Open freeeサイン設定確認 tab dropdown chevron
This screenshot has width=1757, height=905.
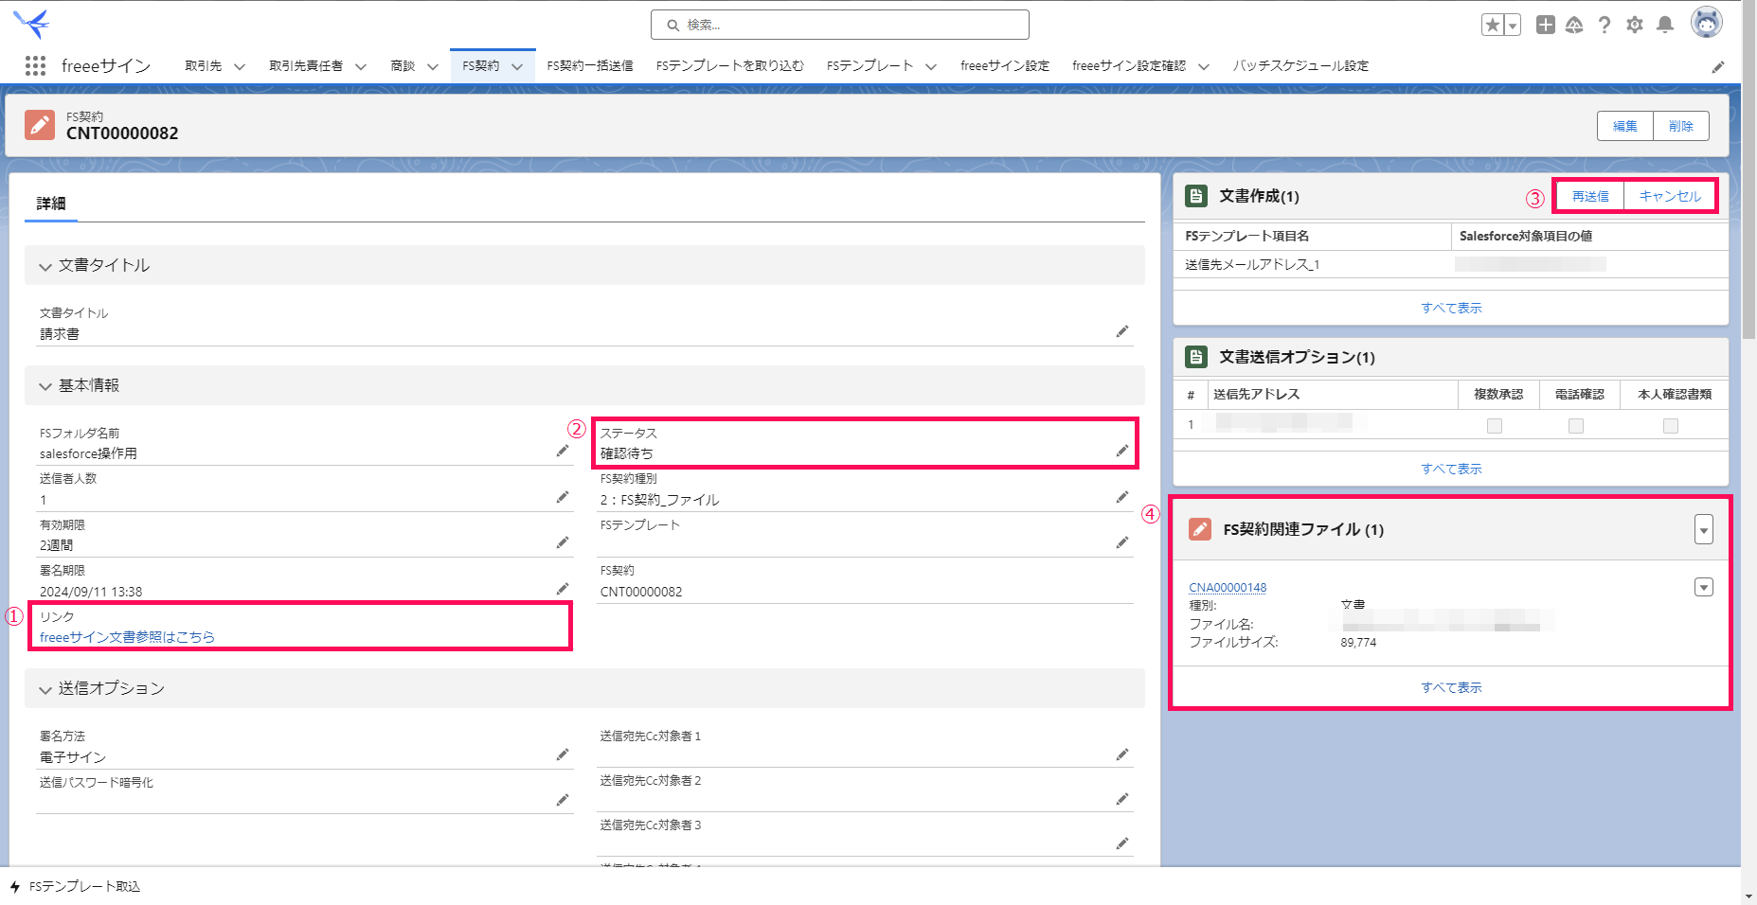pos(1204,66)
